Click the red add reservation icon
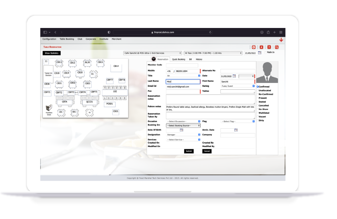The height and width of the screenshot is (219, 337). pos(254,47)
